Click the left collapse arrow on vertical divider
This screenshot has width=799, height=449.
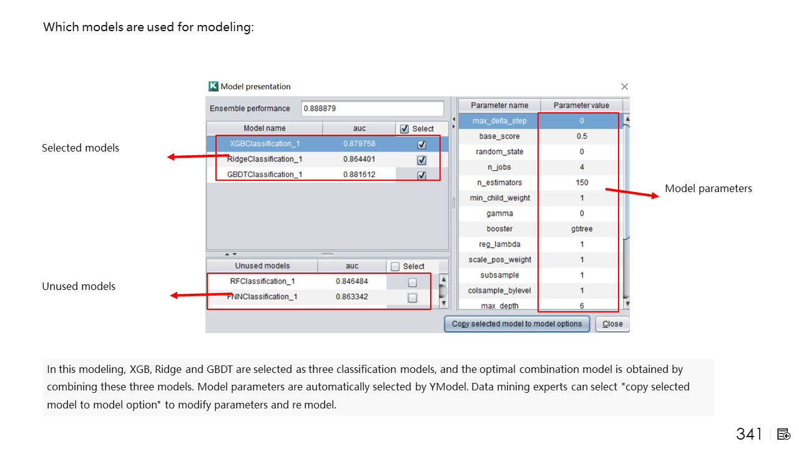pos(454,118)
